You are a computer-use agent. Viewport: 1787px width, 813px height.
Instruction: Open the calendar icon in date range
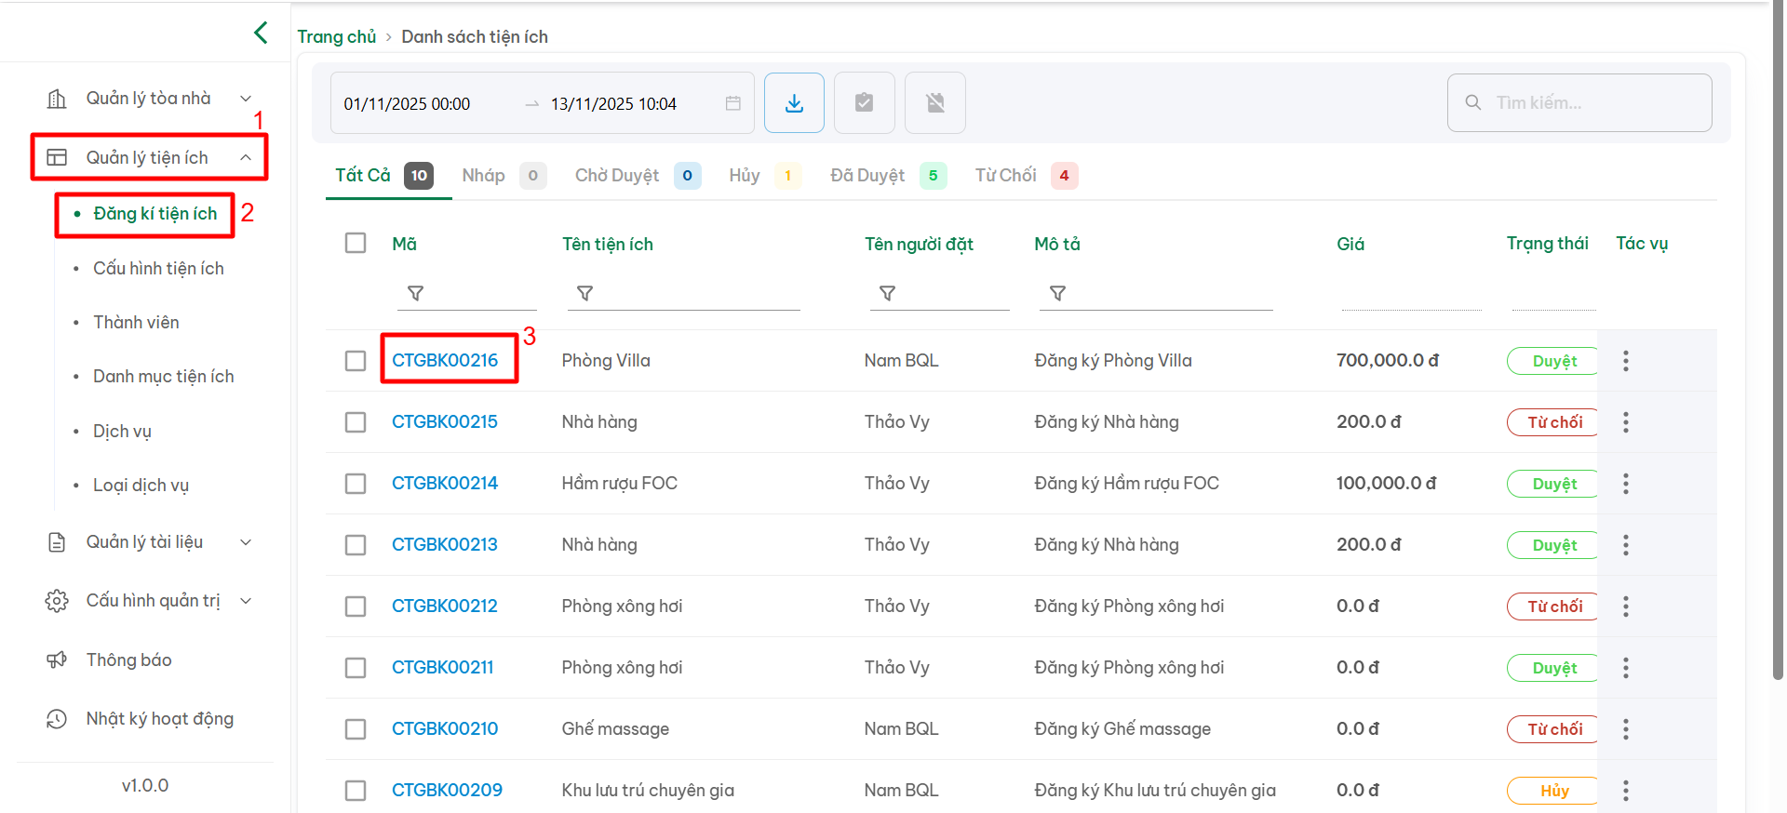click(733, 103)
